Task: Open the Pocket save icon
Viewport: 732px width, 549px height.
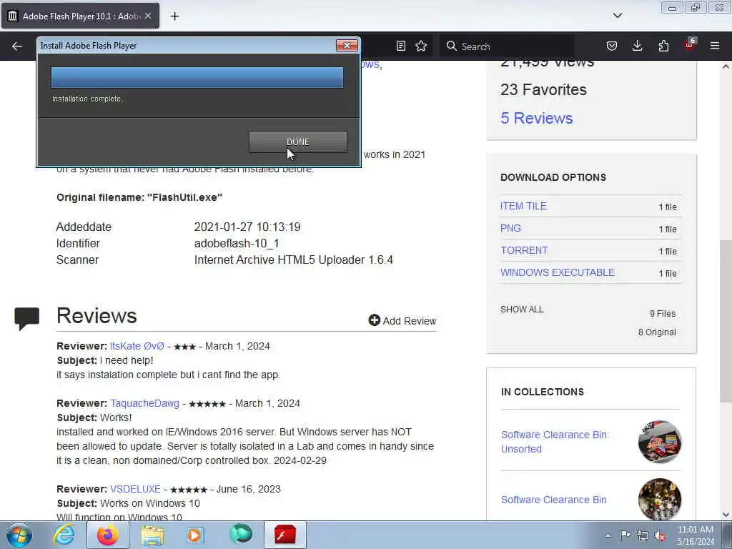Action: (612, 46)
